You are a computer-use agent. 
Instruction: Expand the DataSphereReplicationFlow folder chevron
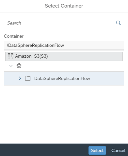click(x=20, y=78)
